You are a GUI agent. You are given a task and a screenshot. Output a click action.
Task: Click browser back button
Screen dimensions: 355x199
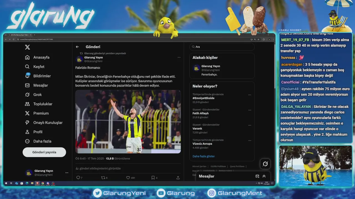click(x=6, y=40)
